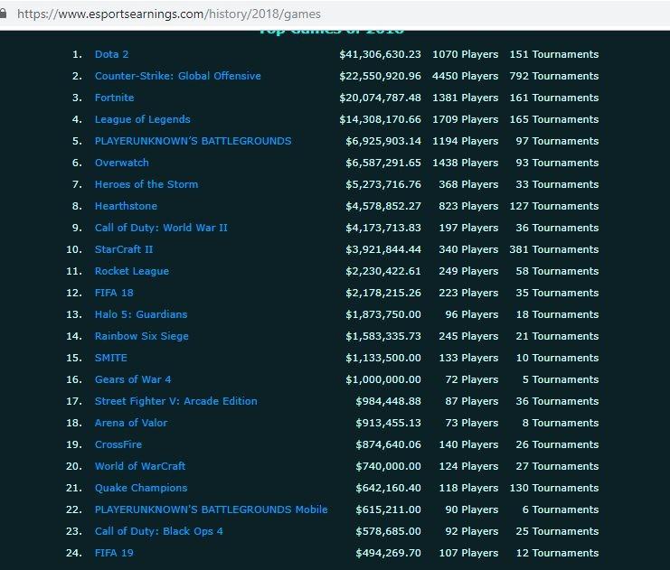Open the Rocket League link

pos(132,271)
